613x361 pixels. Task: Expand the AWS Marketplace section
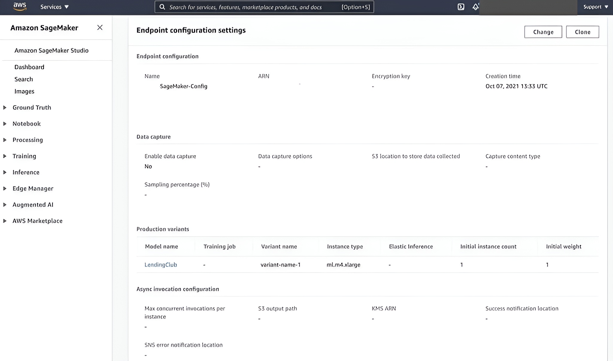37,221
